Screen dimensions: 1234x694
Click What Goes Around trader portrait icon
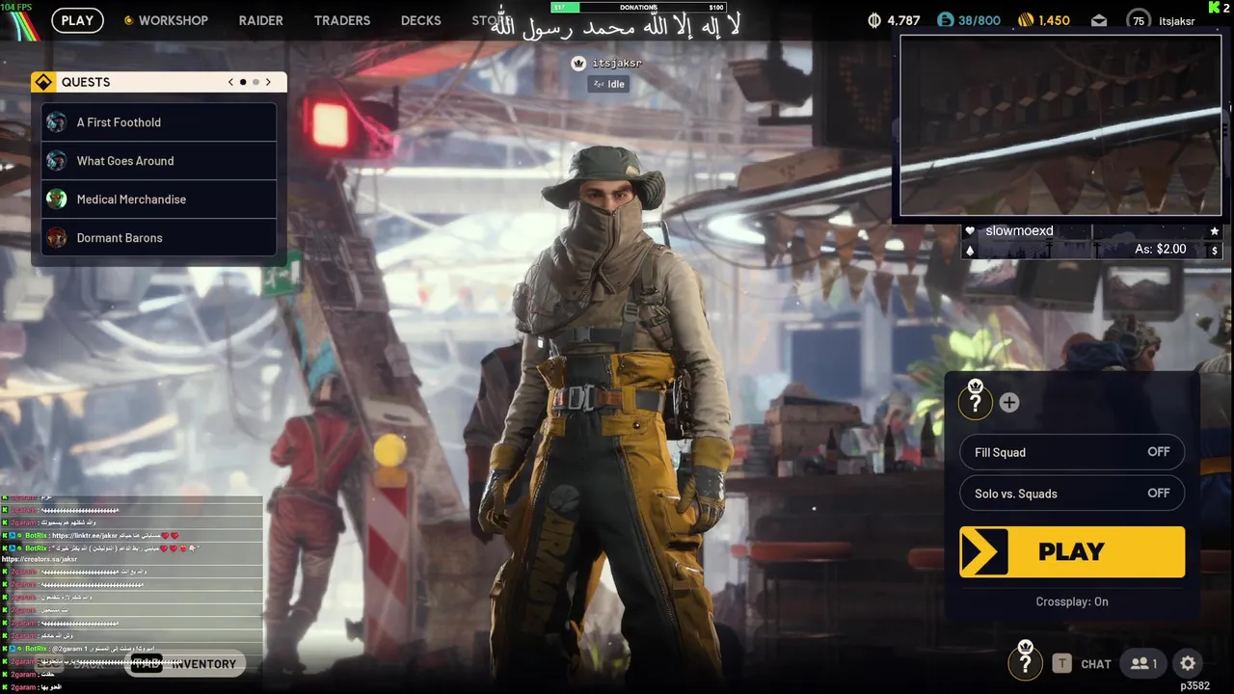point(57,161)
